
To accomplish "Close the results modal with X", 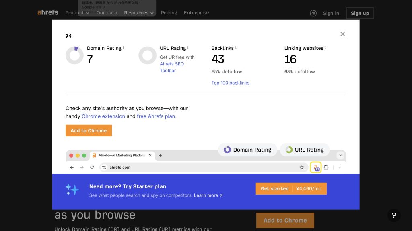I will pyautogui.click(x=342, y=34).
